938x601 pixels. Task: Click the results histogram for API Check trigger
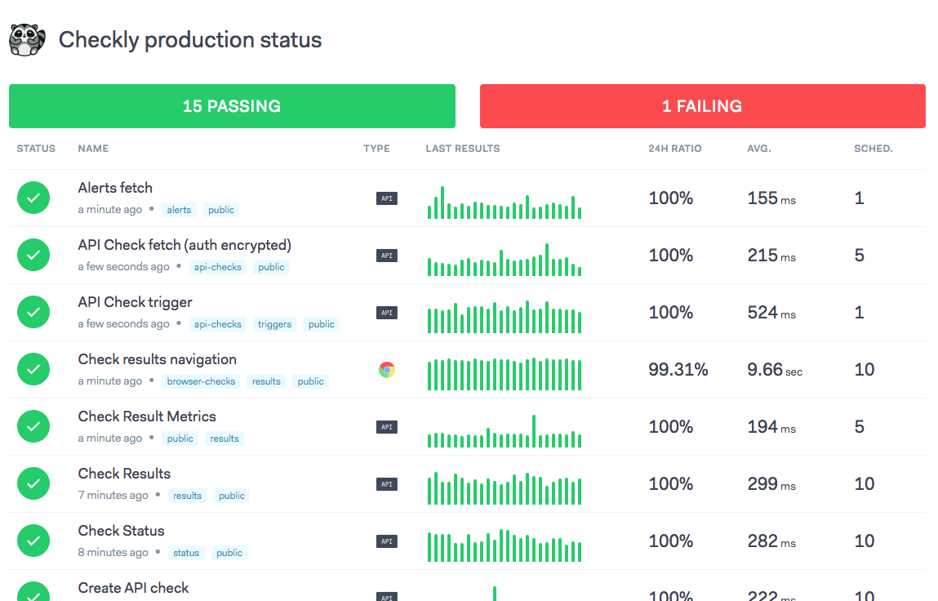[x=504, y=312]
